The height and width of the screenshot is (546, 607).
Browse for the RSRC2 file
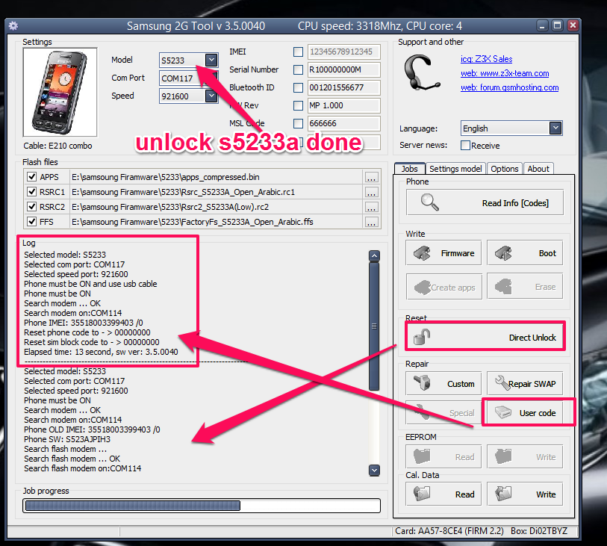point(371,208)
